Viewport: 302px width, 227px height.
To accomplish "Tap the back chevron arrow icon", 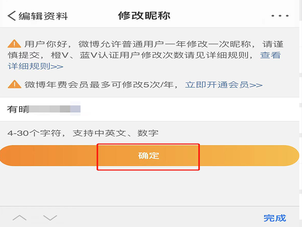I will coord(12,16).
